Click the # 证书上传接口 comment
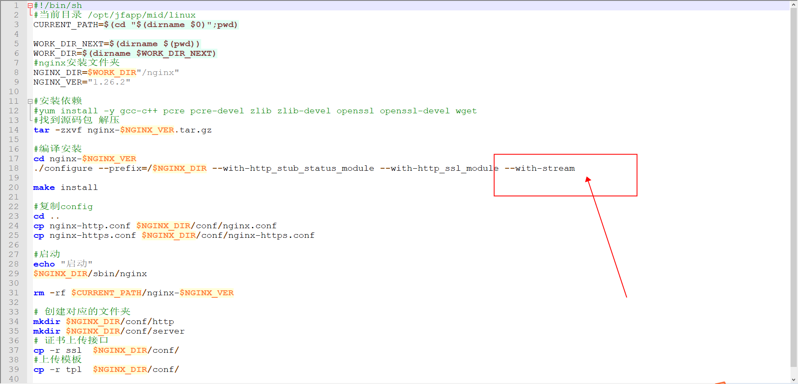Image resolution: width=798 pixels, height=384 pixels. pyautogui.click(x=71, y=341)
